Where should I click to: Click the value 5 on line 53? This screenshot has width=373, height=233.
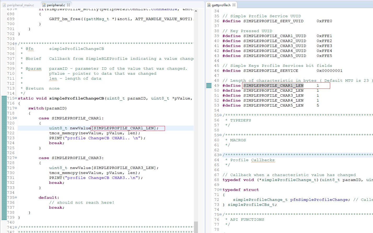point(318,105)
